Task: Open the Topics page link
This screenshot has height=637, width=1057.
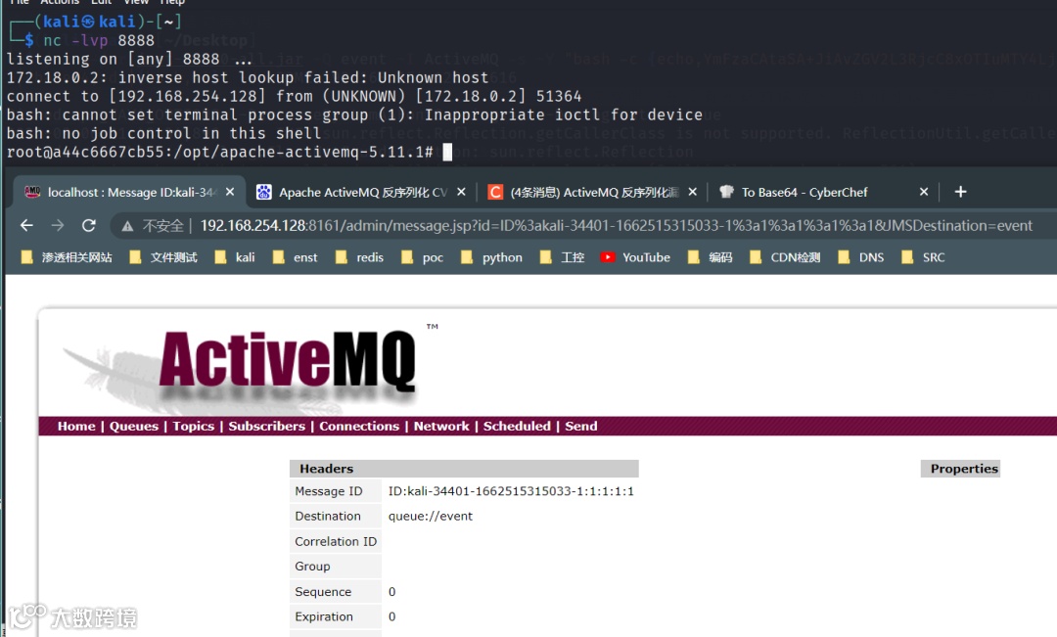Action: pos(193,426)
